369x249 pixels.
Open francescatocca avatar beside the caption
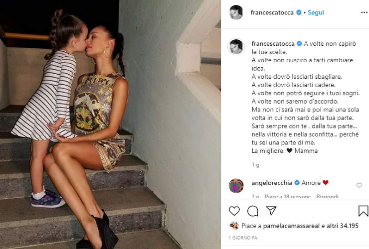tap(236, 46)
